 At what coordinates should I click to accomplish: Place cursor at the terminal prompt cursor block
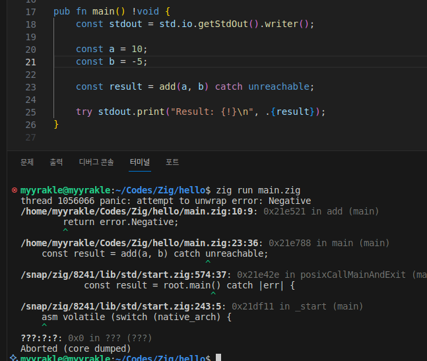218,358
